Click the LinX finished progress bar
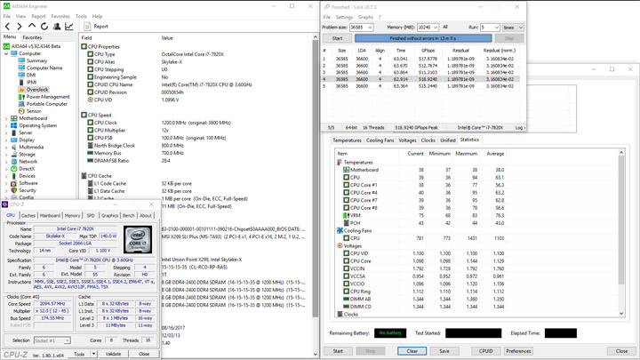640x360 pixels. pyautogui.click(x=422, y=38)
